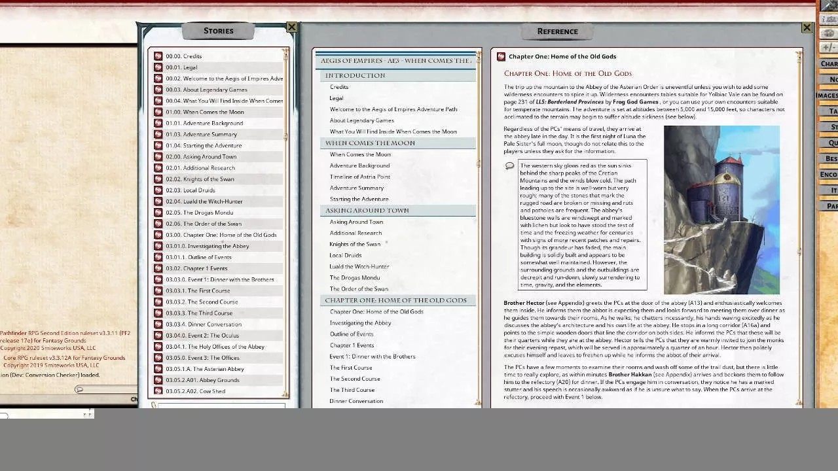838x471 pixels.
Task: Open link icon beside 02.02. Knights of the Swan
Action: coord(158,179)
